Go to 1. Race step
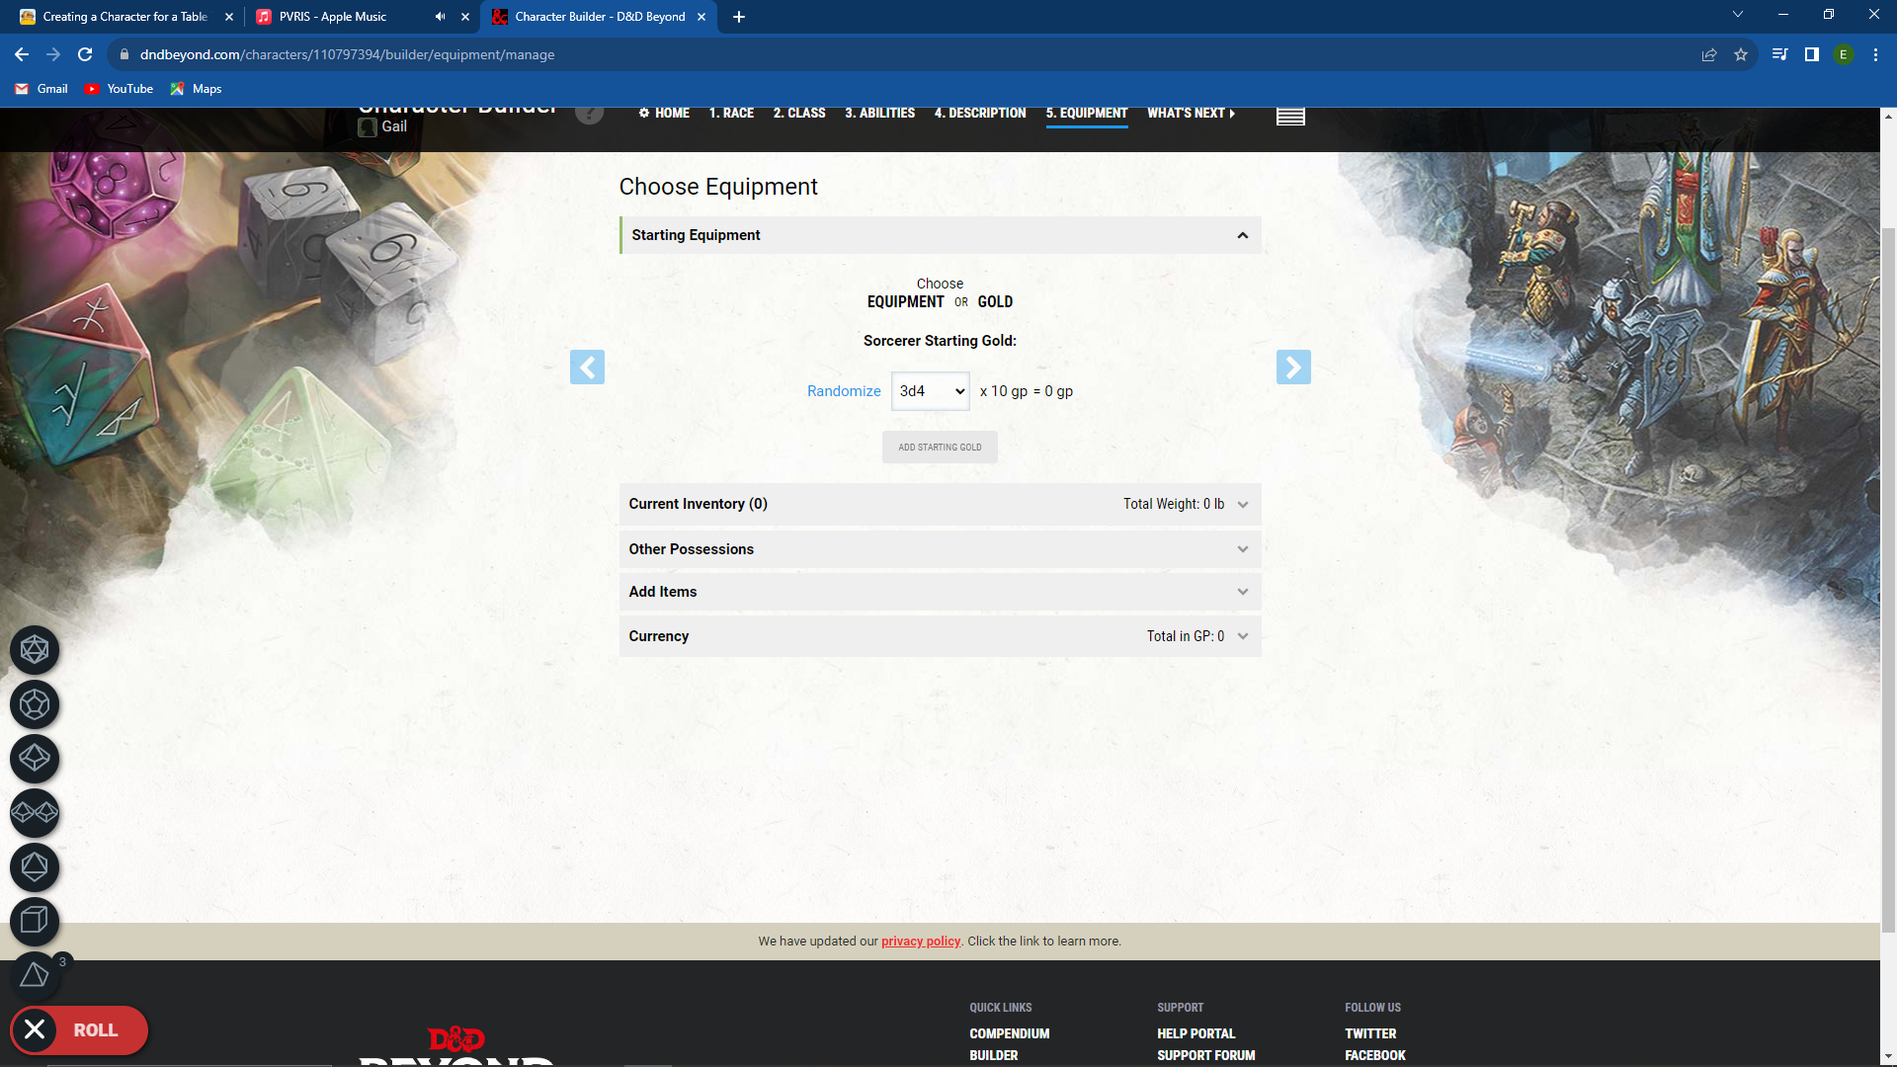 (x=731, y=114)
